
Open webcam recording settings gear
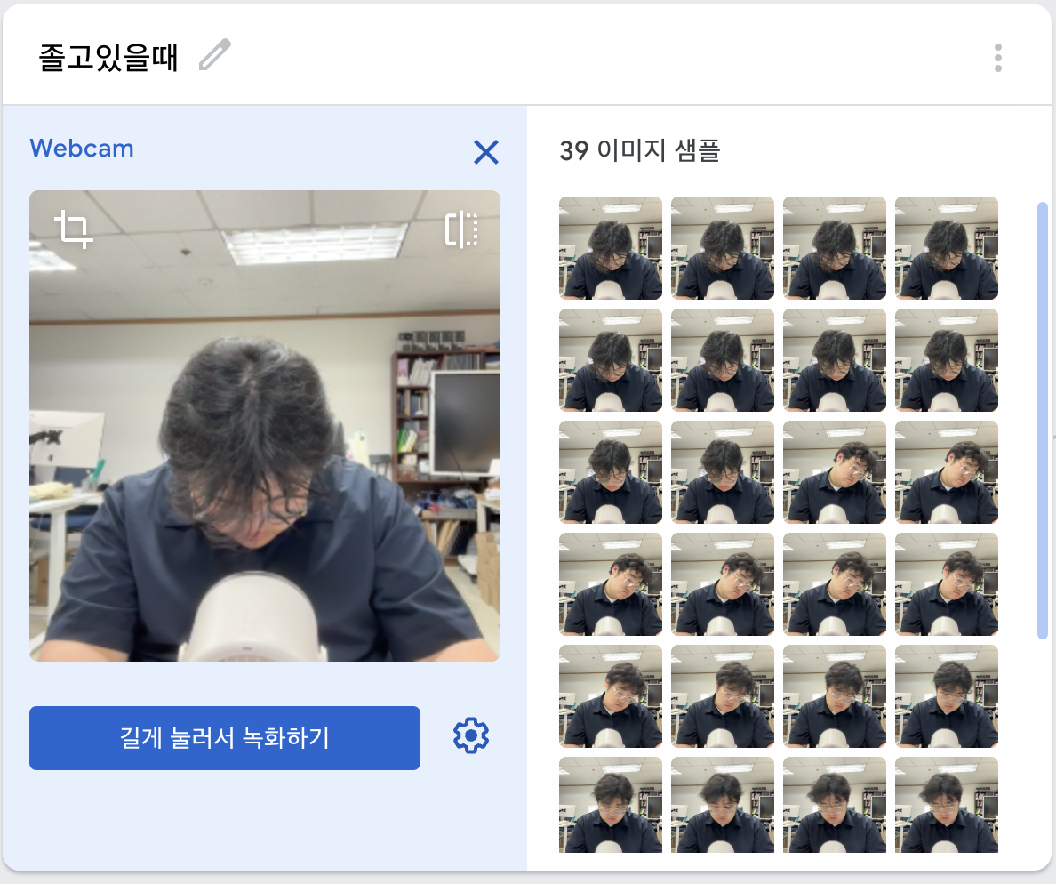(471, 735)
